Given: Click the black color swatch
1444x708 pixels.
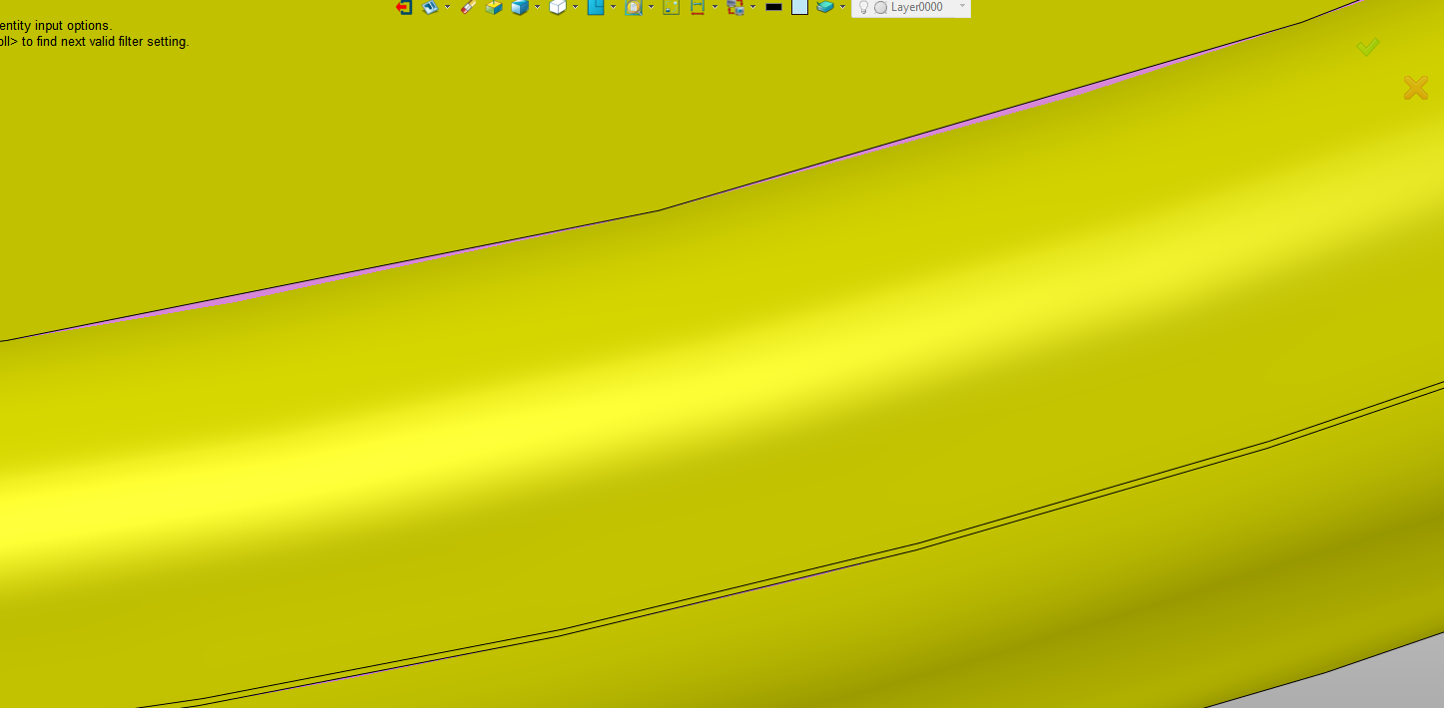Looking at the screenshot, I should 773,7.
